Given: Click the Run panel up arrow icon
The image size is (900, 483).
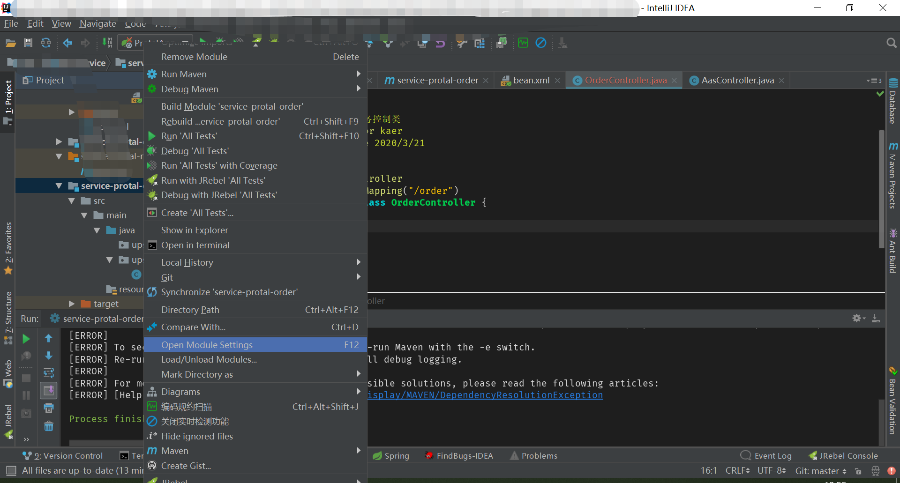Looking at the screenshot, I should click(49, 338).
